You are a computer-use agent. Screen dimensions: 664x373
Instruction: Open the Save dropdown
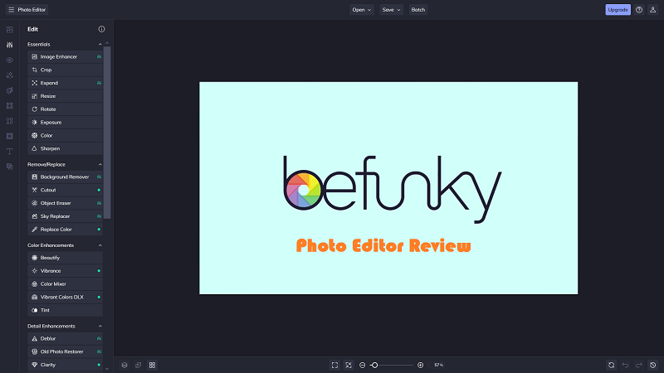[391, 10]
